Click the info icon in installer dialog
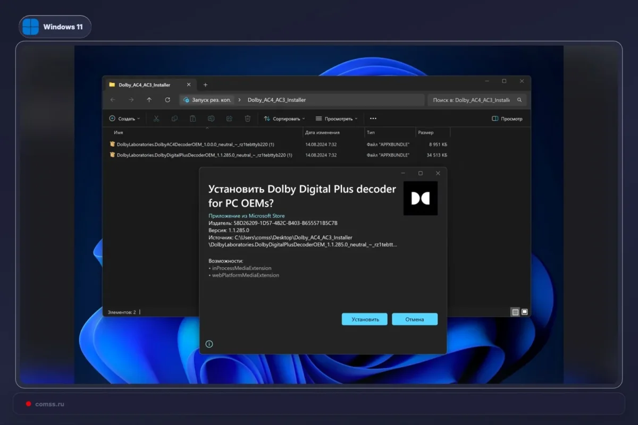 pyautogui.click(x=209, y=344)
